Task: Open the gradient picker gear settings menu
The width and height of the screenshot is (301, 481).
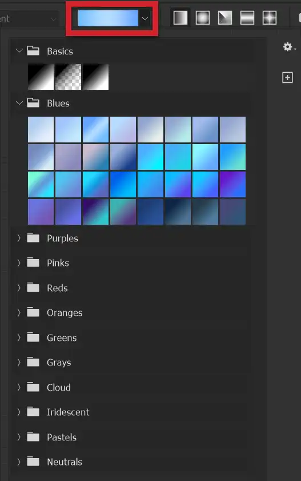Action: pyautogui.click(x=289, y=47)
